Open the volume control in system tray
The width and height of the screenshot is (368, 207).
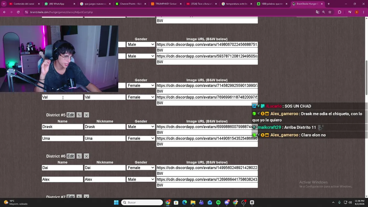click(350, 202)
